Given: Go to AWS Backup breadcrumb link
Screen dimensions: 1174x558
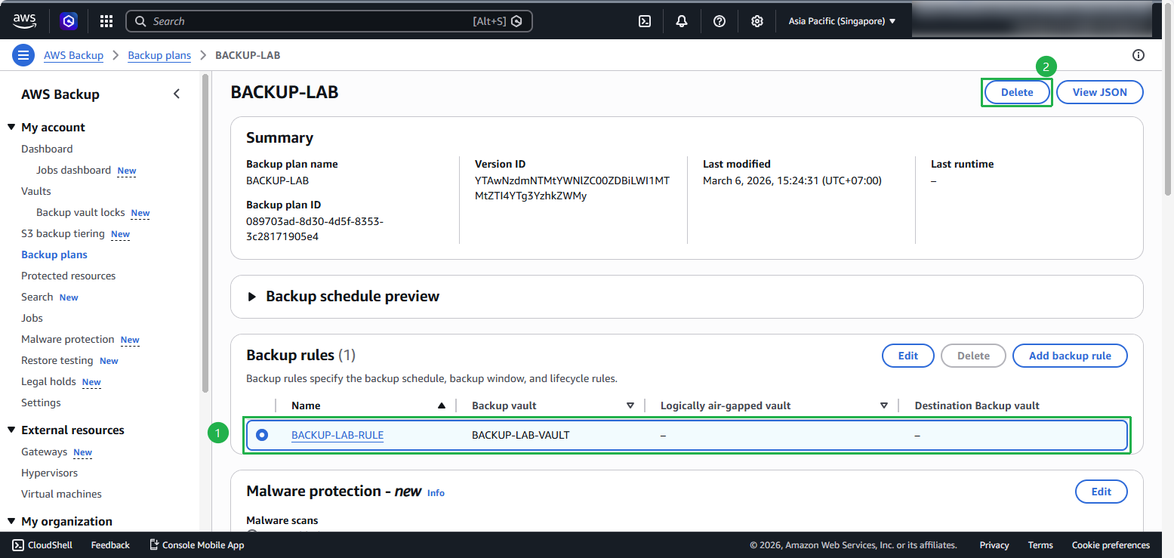Looking at the screenshot, I should pos(73,55).
